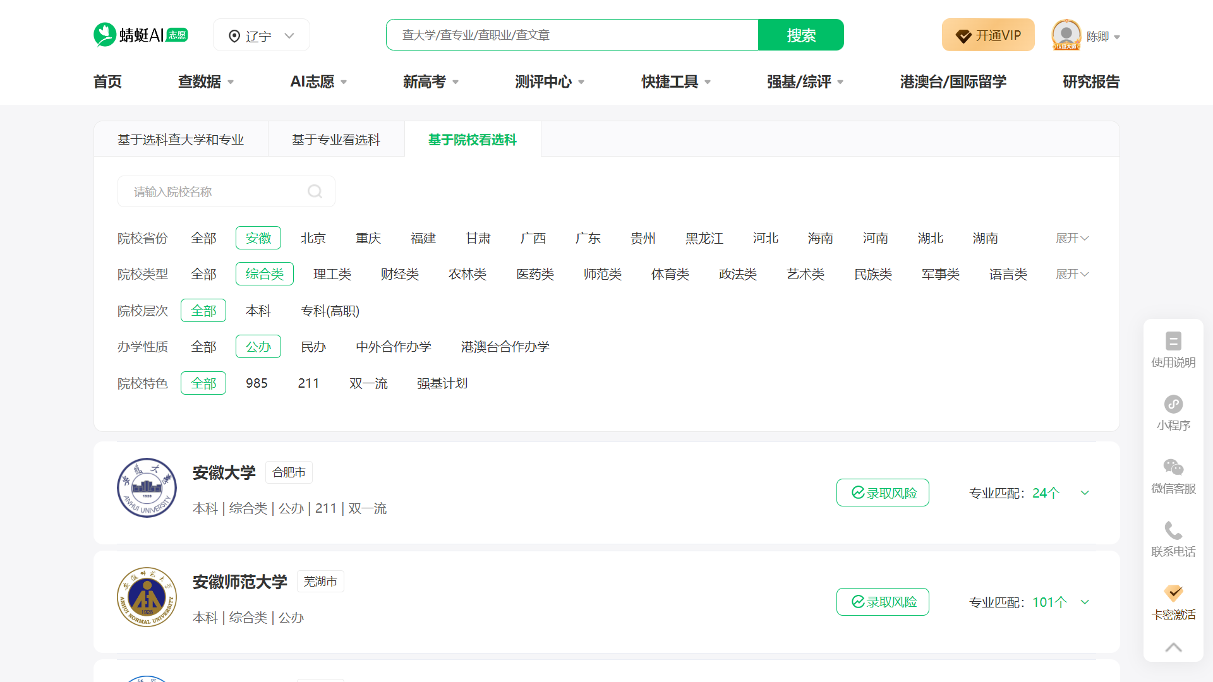This screenshot has width=1213, height=682.
Task: Click the magnifier icon in school name search
Action: click(315, 191)
